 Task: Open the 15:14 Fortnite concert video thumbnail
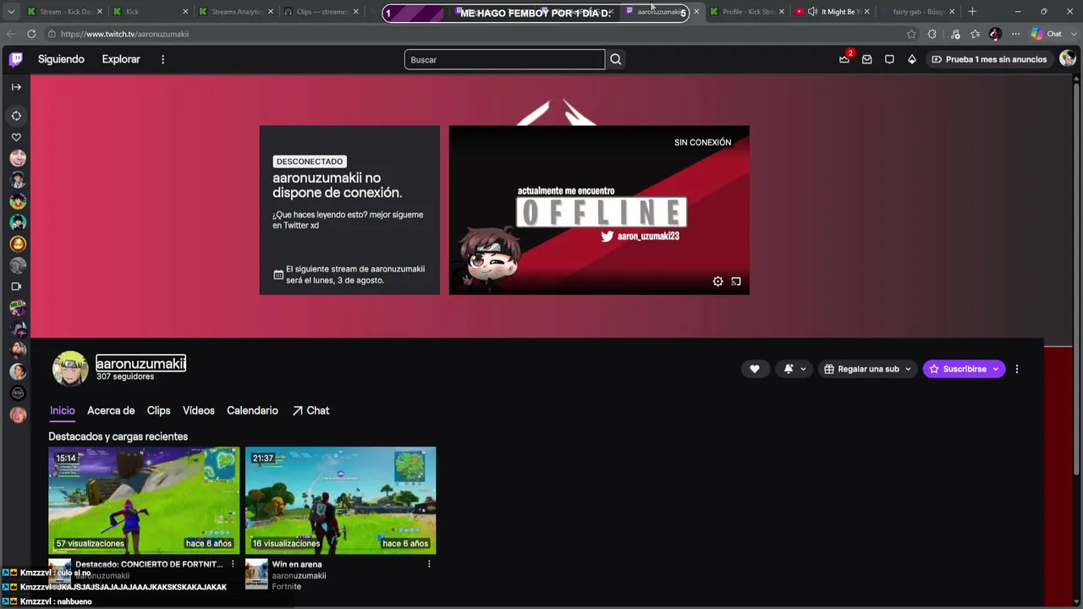(x=144, y=501)
